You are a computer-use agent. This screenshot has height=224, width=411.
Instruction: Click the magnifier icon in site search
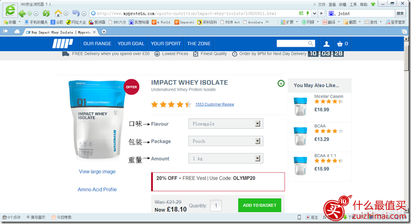[310, 43]
